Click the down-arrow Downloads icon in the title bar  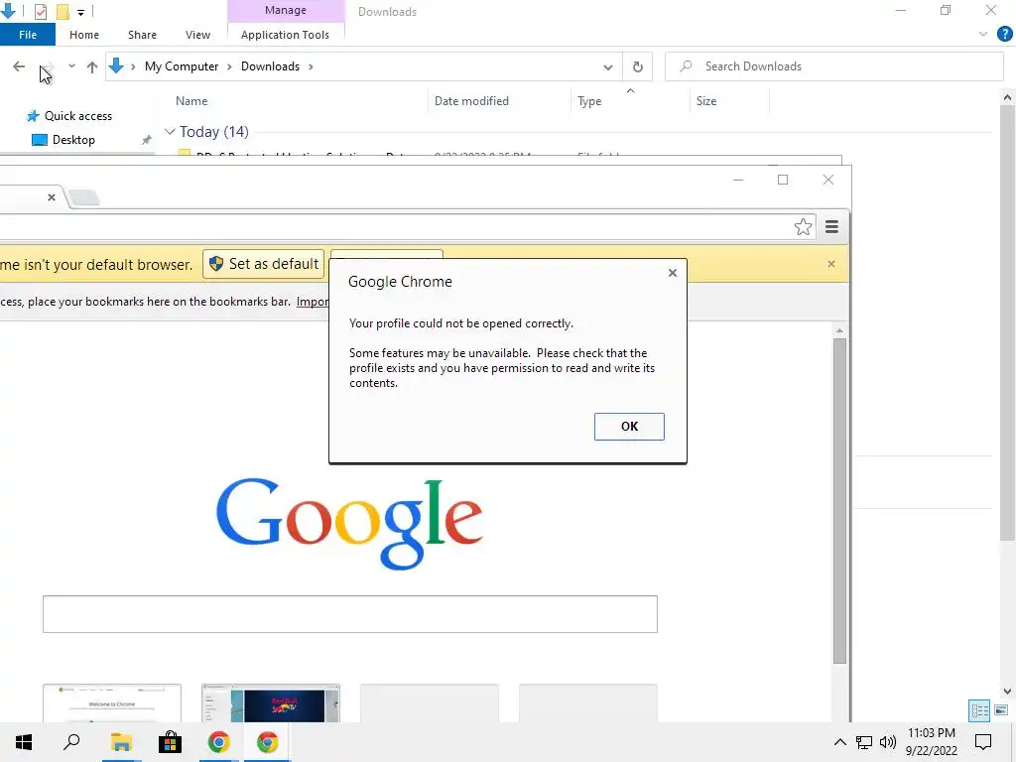pos(8,10)
